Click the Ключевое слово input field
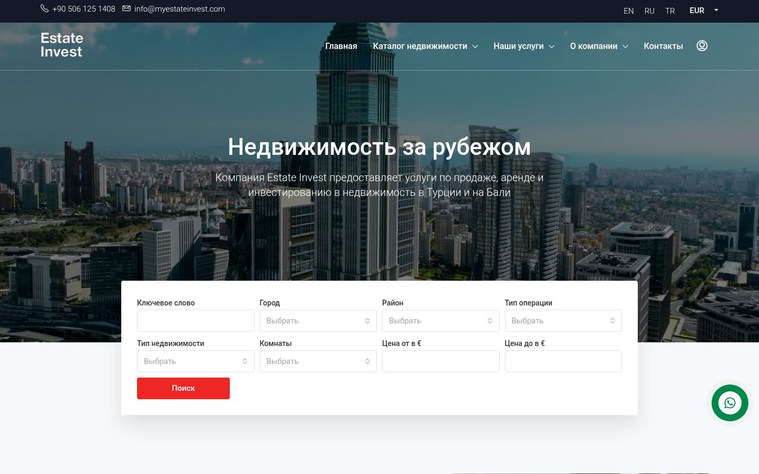 point(196,321)
